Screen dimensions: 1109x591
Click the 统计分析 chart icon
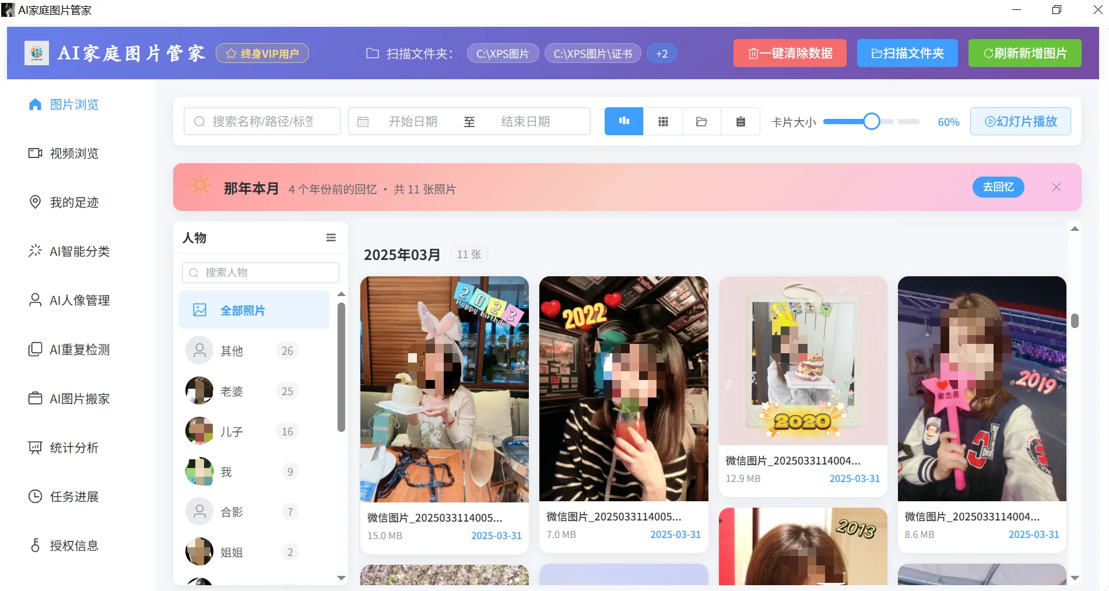click(x=35, y=448)
